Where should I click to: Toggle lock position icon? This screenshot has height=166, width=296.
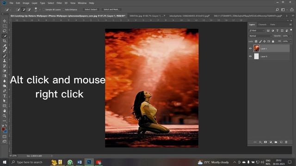click(265, 41)
